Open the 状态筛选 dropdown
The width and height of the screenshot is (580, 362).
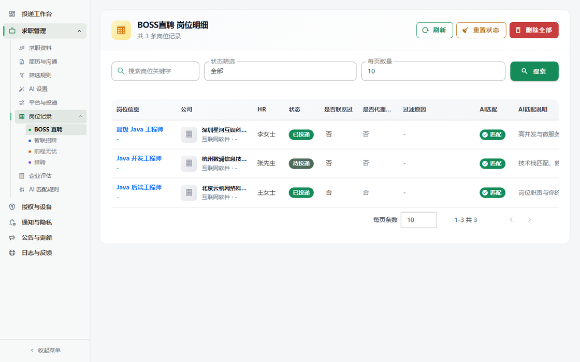[x=280, y=71]
